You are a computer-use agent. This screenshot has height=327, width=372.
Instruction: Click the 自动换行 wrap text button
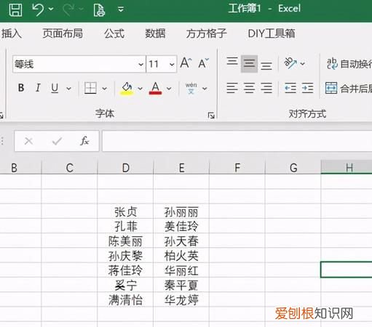point(349,64)
